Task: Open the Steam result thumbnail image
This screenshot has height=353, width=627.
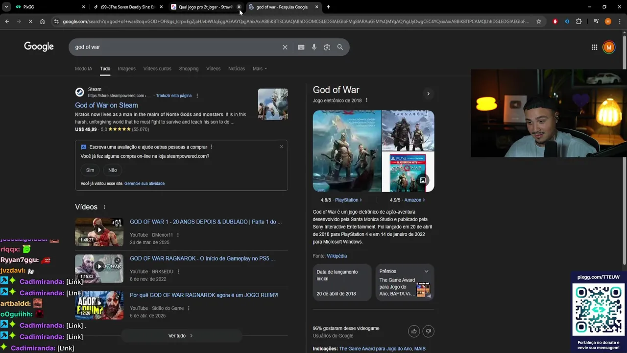Action: [x=273, y=104]
